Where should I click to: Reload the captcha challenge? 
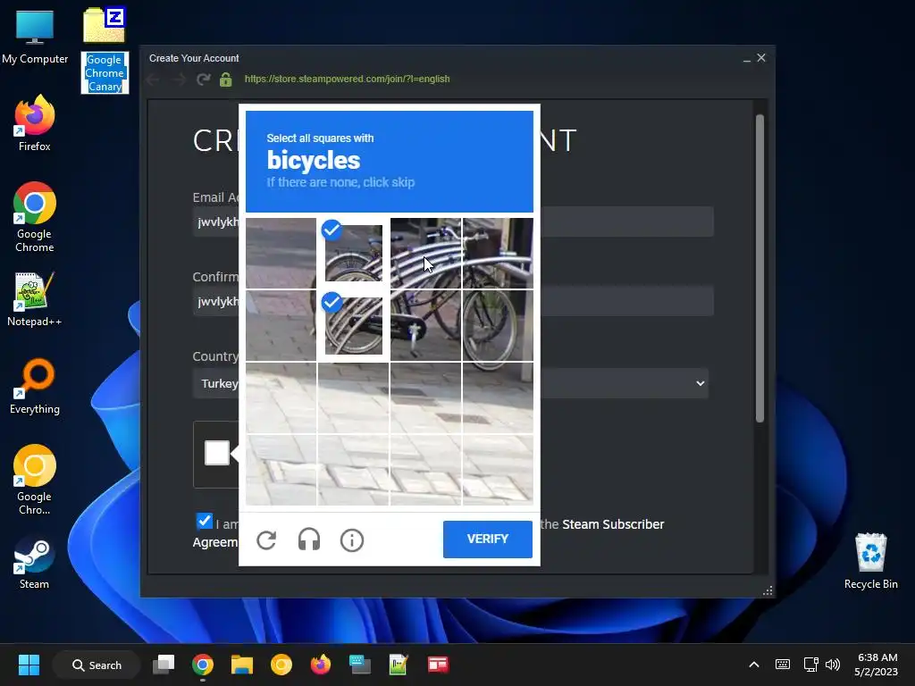266,540
